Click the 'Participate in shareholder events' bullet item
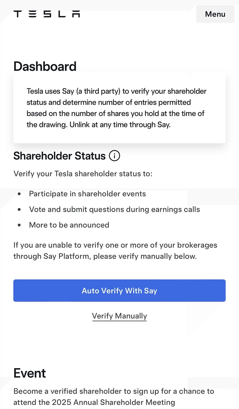Screen dimensions: 239x409 tap(88, 194)
